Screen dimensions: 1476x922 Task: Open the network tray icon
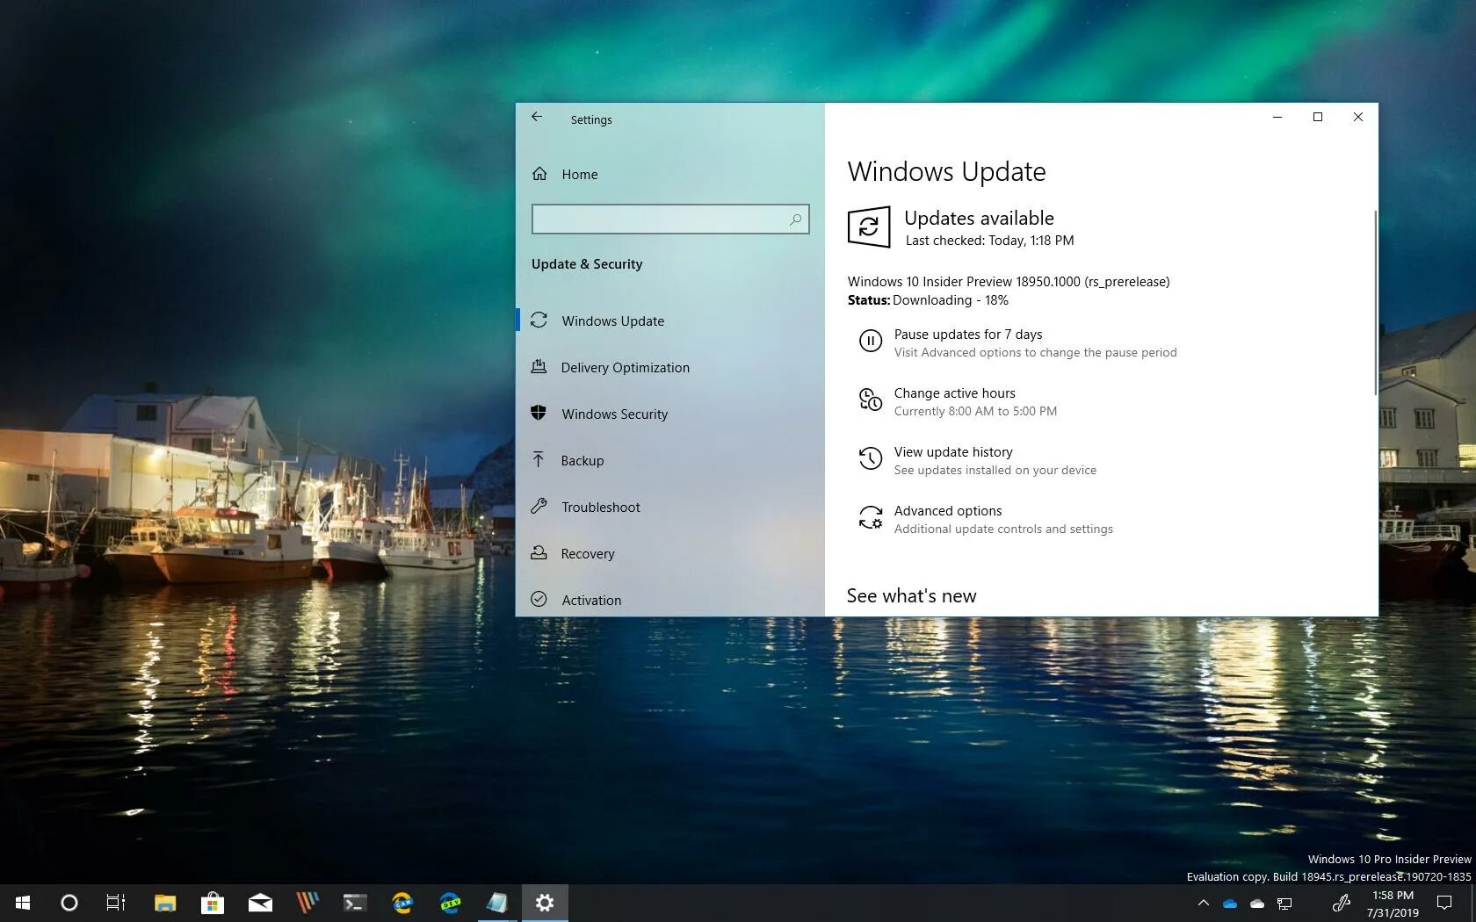pyautogui.click(x=1284, y=904)
